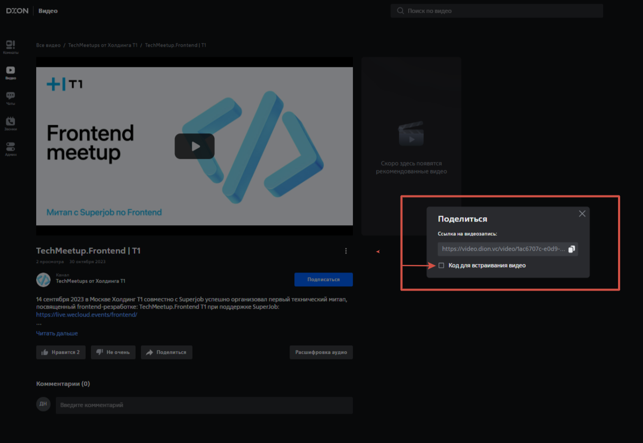Viewport: 643px width, 443px height.
Task: Click the Митап с Superjob по Frontend caption
Action: click(104, 212)
